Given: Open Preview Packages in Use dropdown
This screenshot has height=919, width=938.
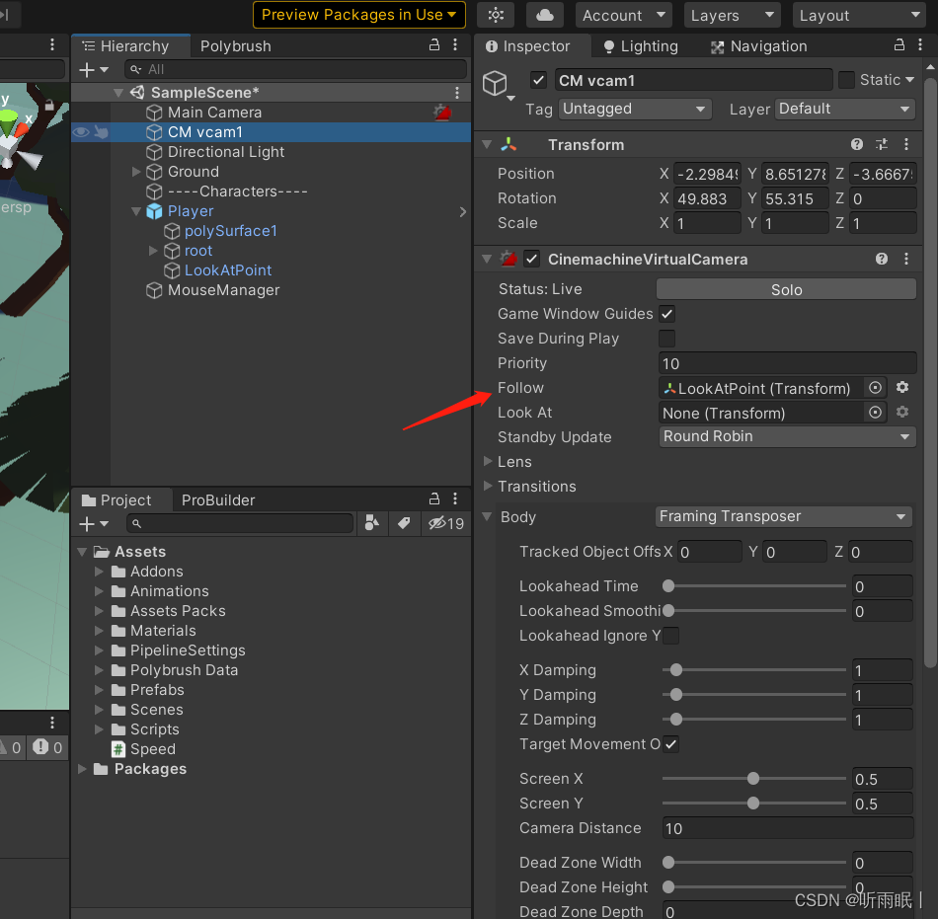Looking at the screenshot, I should [359, 15].
